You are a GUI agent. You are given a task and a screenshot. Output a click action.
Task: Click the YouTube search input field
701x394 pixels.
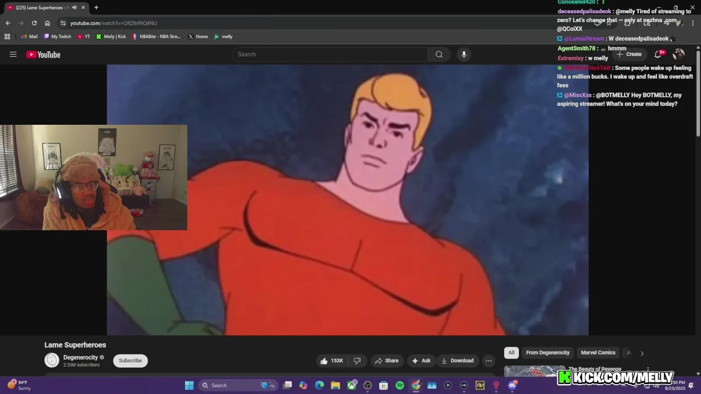pyautogui.click(x=330, y=54)
